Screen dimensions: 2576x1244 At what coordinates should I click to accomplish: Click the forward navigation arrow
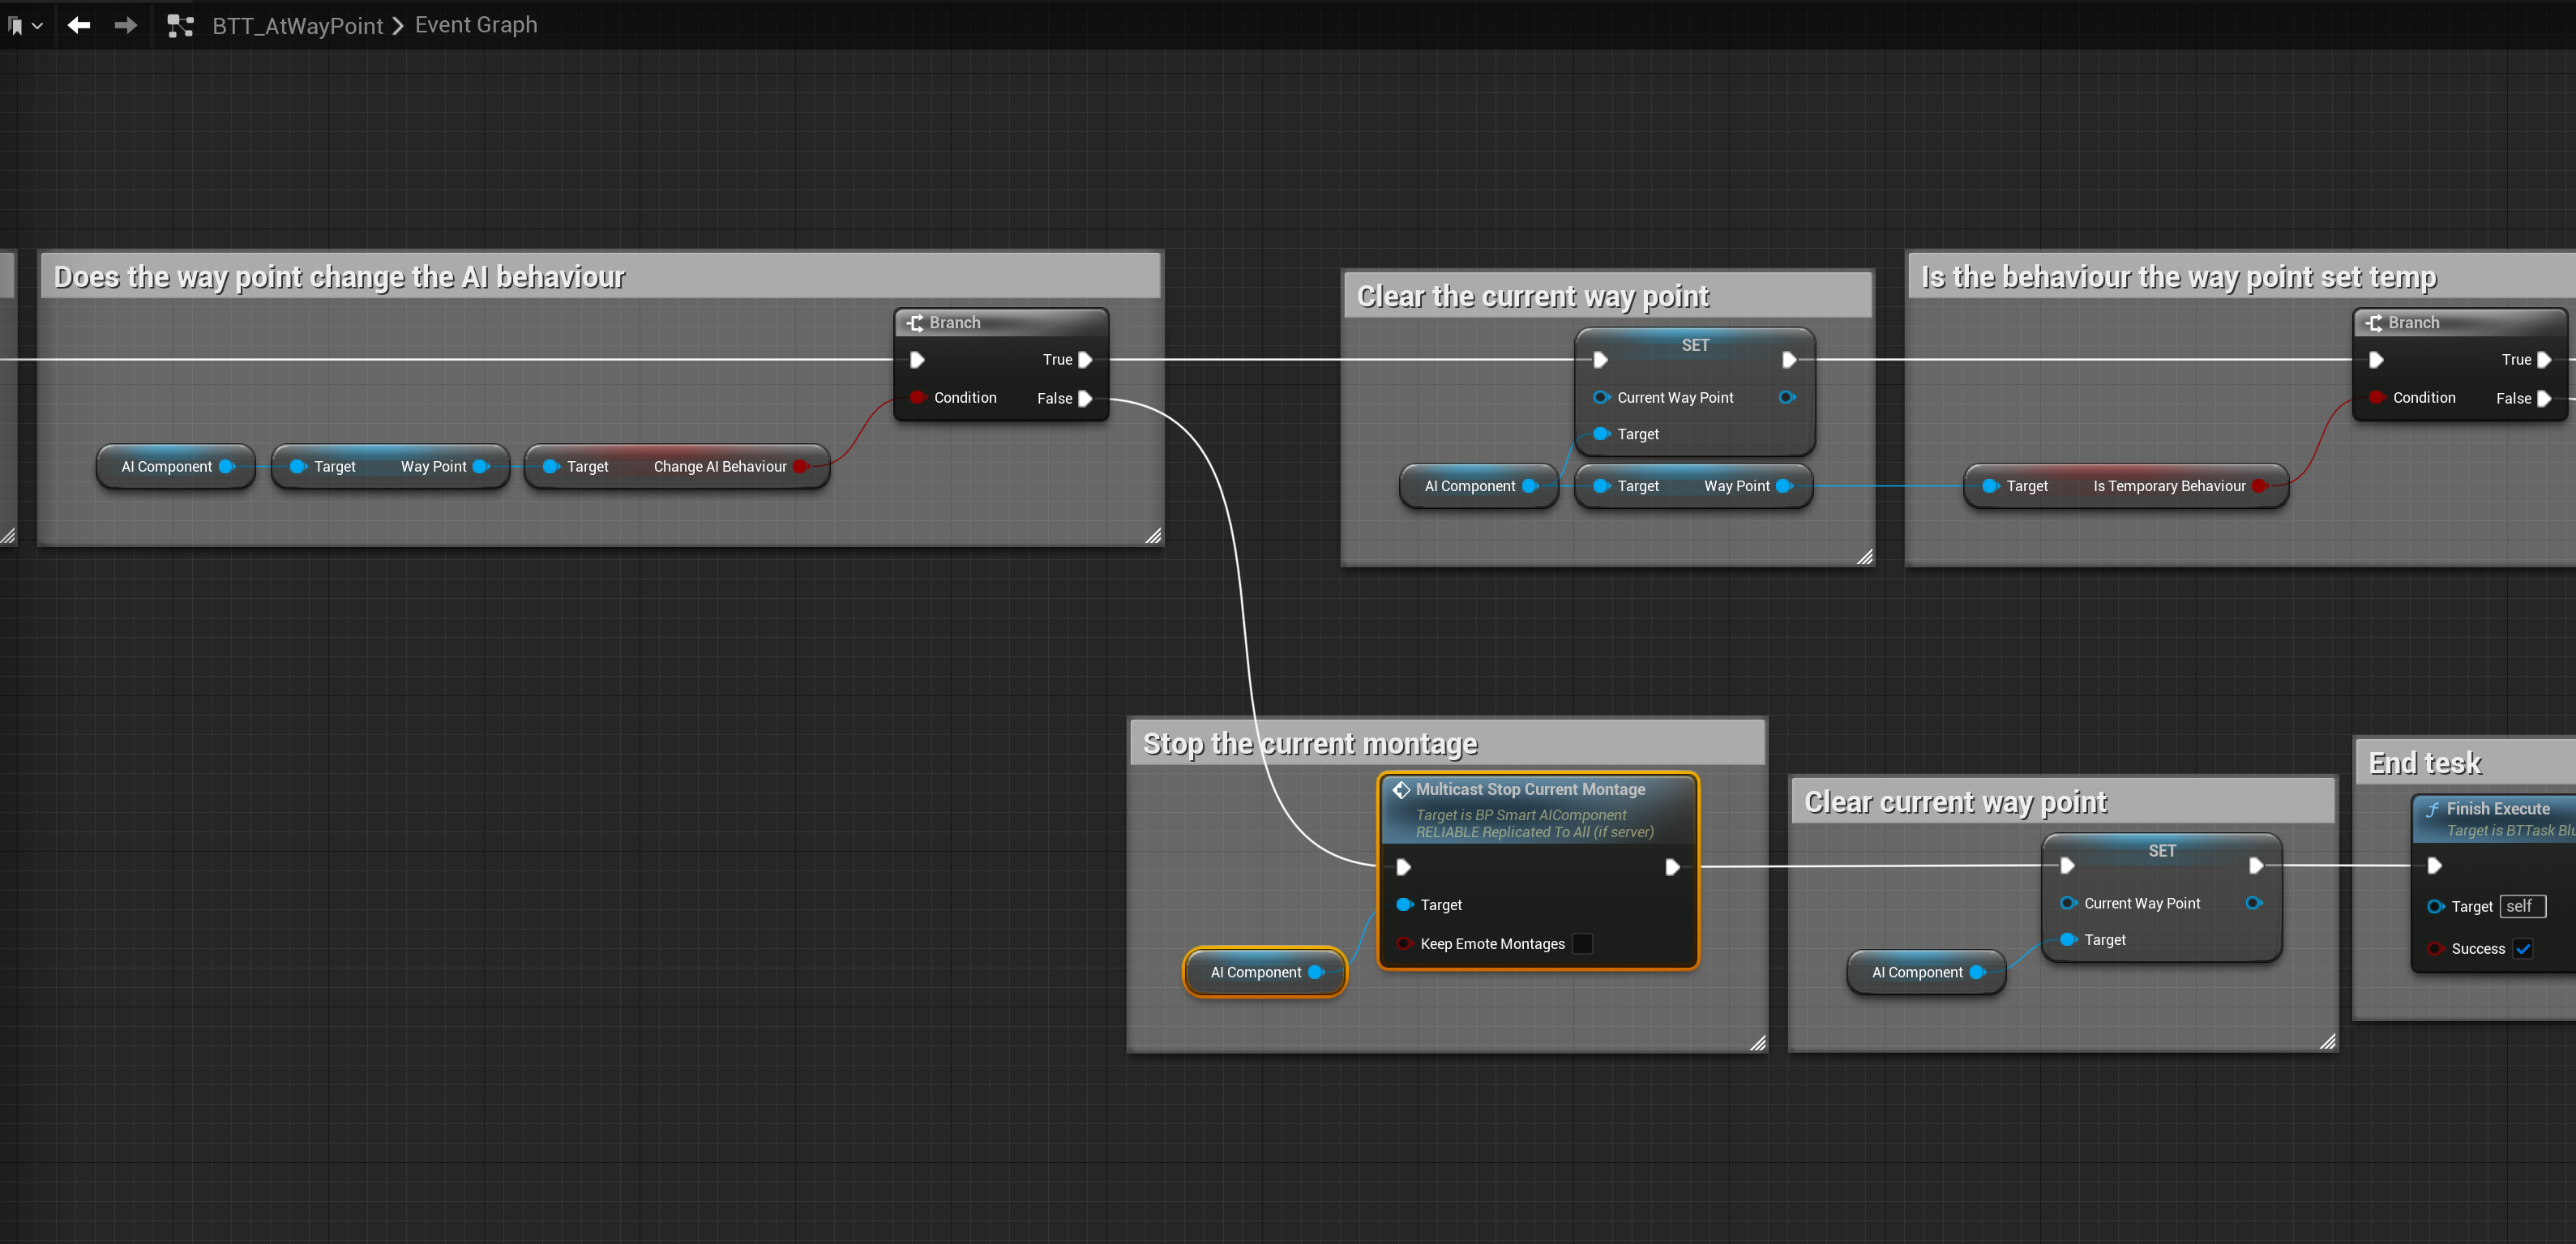coord(126,25)
